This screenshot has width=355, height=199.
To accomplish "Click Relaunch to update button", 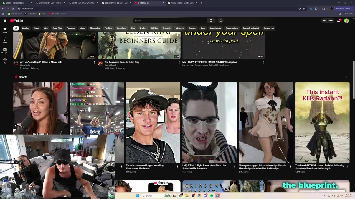I will tap(344, 9).
